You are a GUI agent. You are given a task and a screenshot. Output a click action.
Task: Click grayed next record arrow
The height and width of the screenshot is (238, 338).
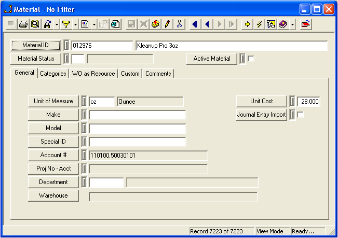(219, 24)
